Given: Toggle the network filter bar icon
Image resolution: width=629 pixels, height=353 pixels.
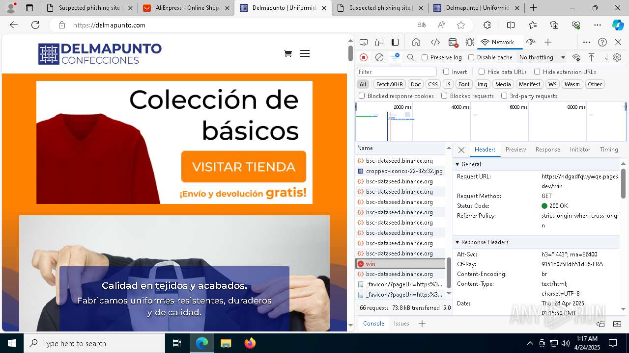Looking at the screenshot, I should [x=395, y=57].
